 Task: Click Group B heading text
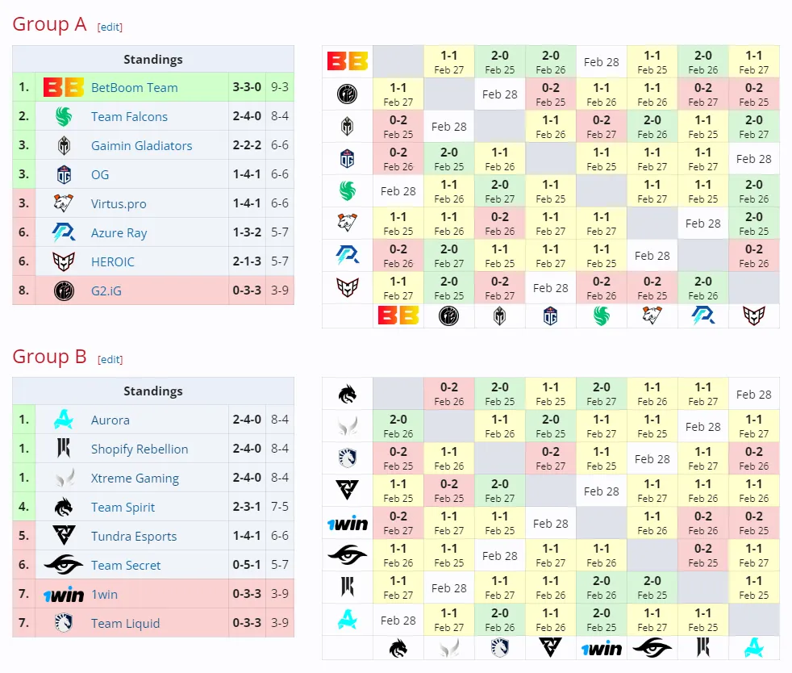click(49, 356)
